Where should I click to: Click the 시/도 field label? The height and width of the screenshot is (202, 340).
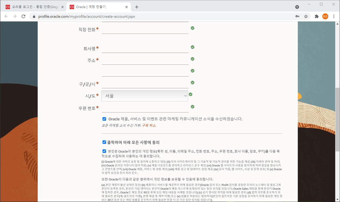tap(91, 96)
